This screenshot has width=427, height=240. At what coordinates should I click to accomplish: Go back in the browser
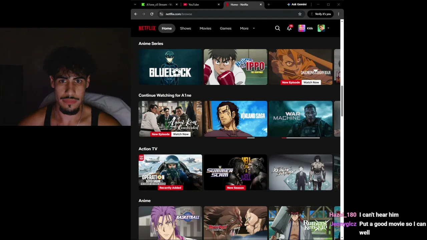(x=136, y=14)
